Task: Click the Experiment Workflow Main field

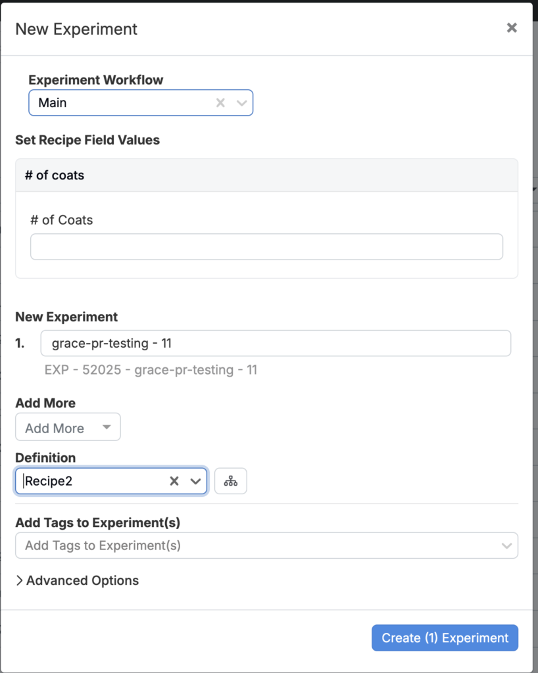Action: (141, 103)
